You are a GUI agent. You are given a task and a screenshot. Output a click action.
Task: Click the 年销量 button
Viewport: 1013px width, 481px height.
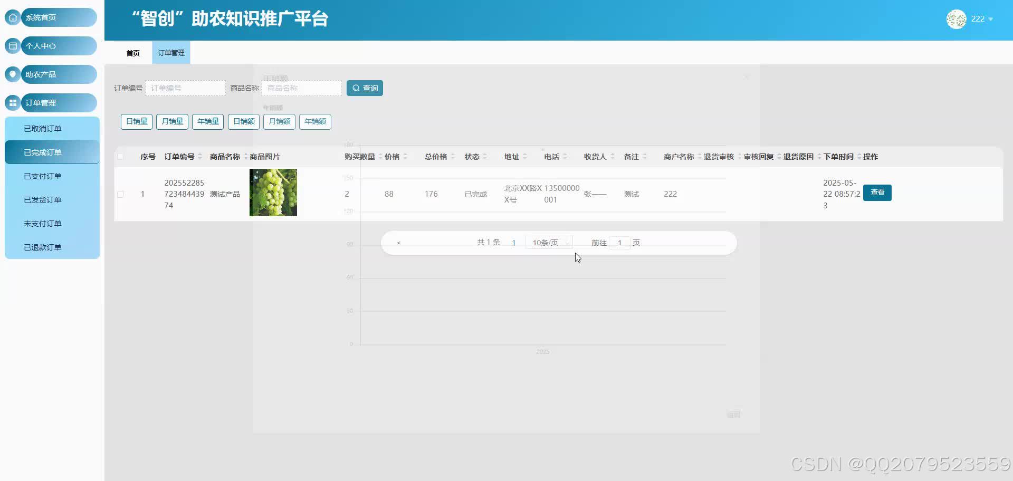point(208,121)
